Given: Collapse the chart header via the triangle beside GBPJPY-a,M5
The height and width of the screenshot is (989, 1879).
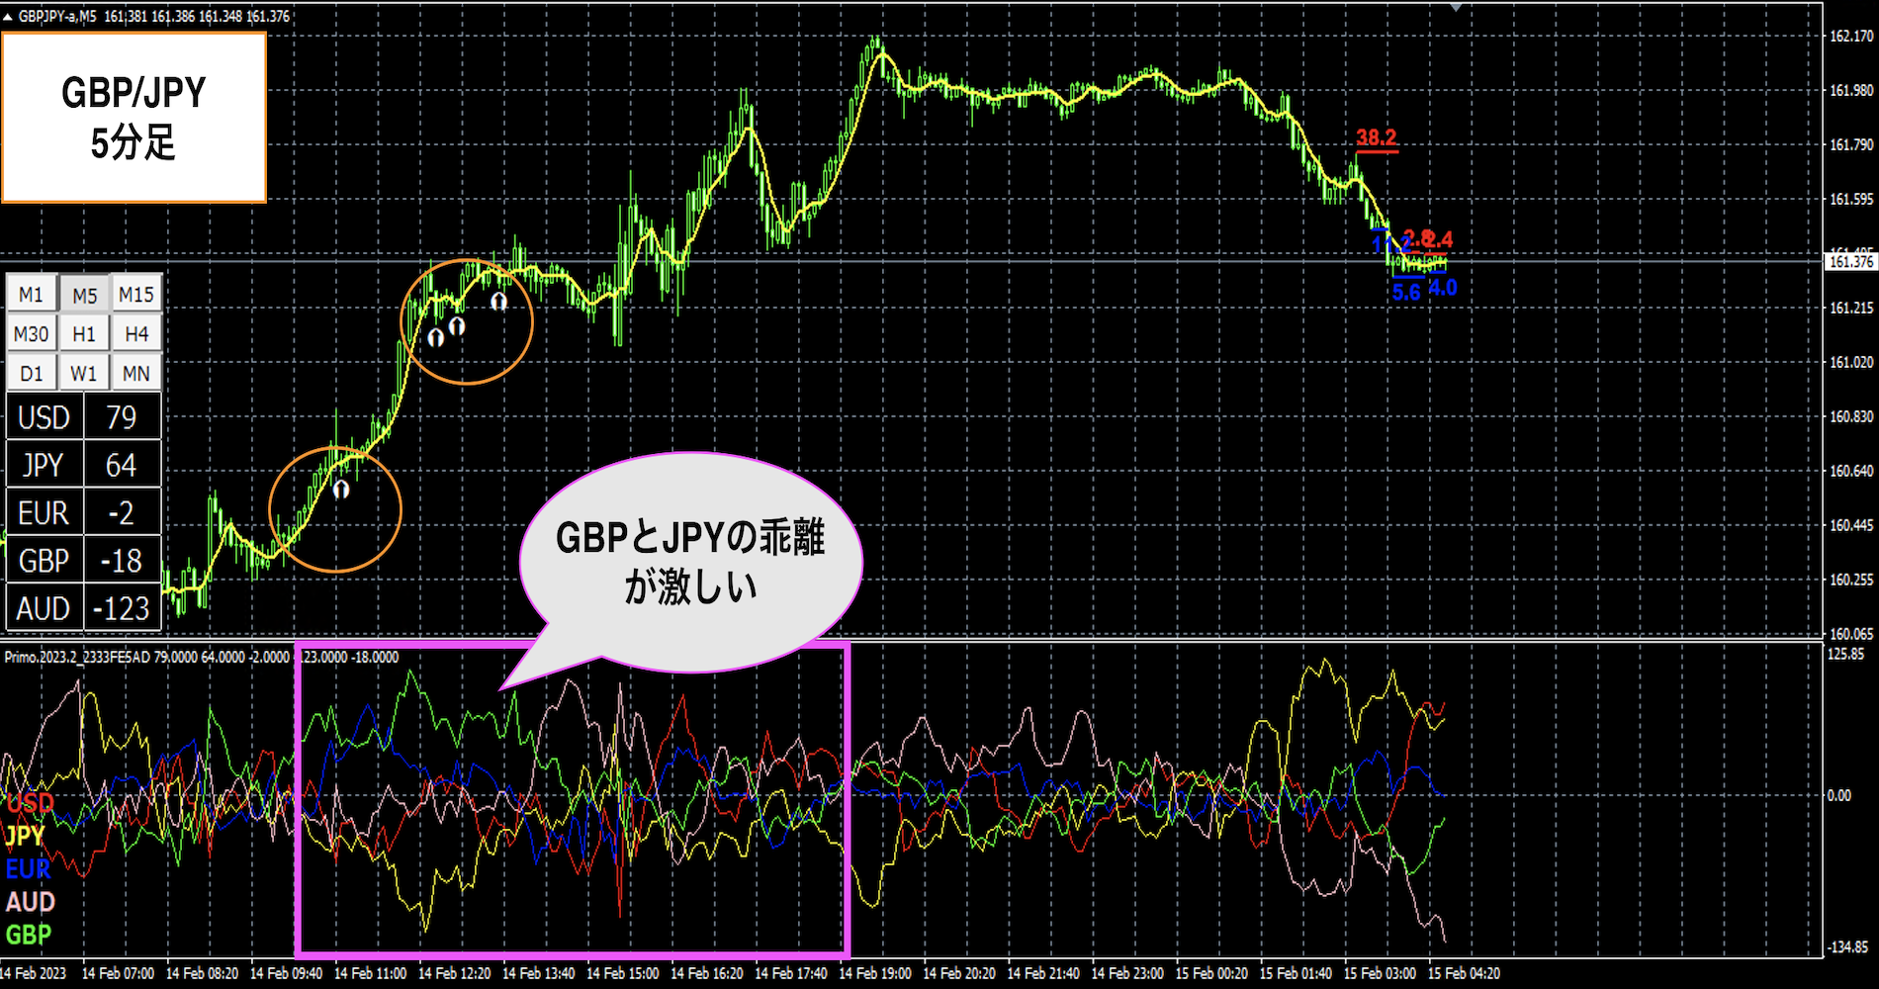Looking at the screenshot, I should point(8,16).
